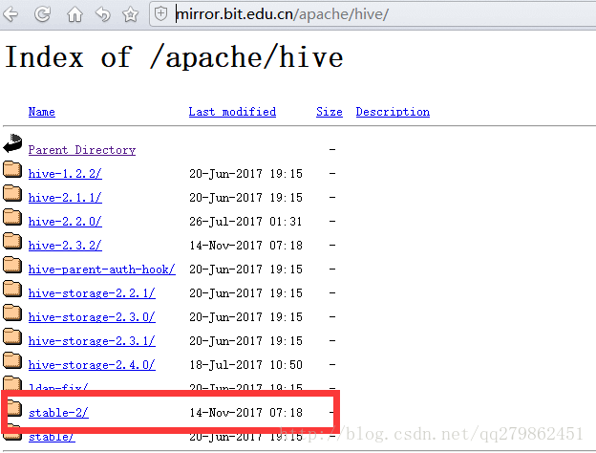Open the hive-2.3.2/ directory link
The width and height of the screenshot is (596, 453).
[65, 246]
